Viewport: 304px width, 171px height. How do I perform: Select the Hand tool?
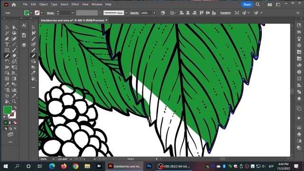(x=7, y=101)
